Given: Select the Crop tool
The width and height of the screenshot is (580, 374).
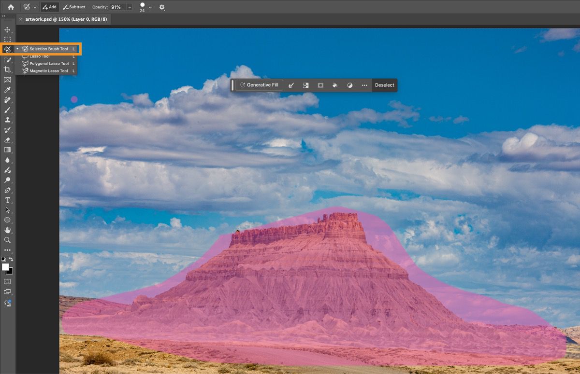Looking at the screenshot, I should tap(7, 69).
